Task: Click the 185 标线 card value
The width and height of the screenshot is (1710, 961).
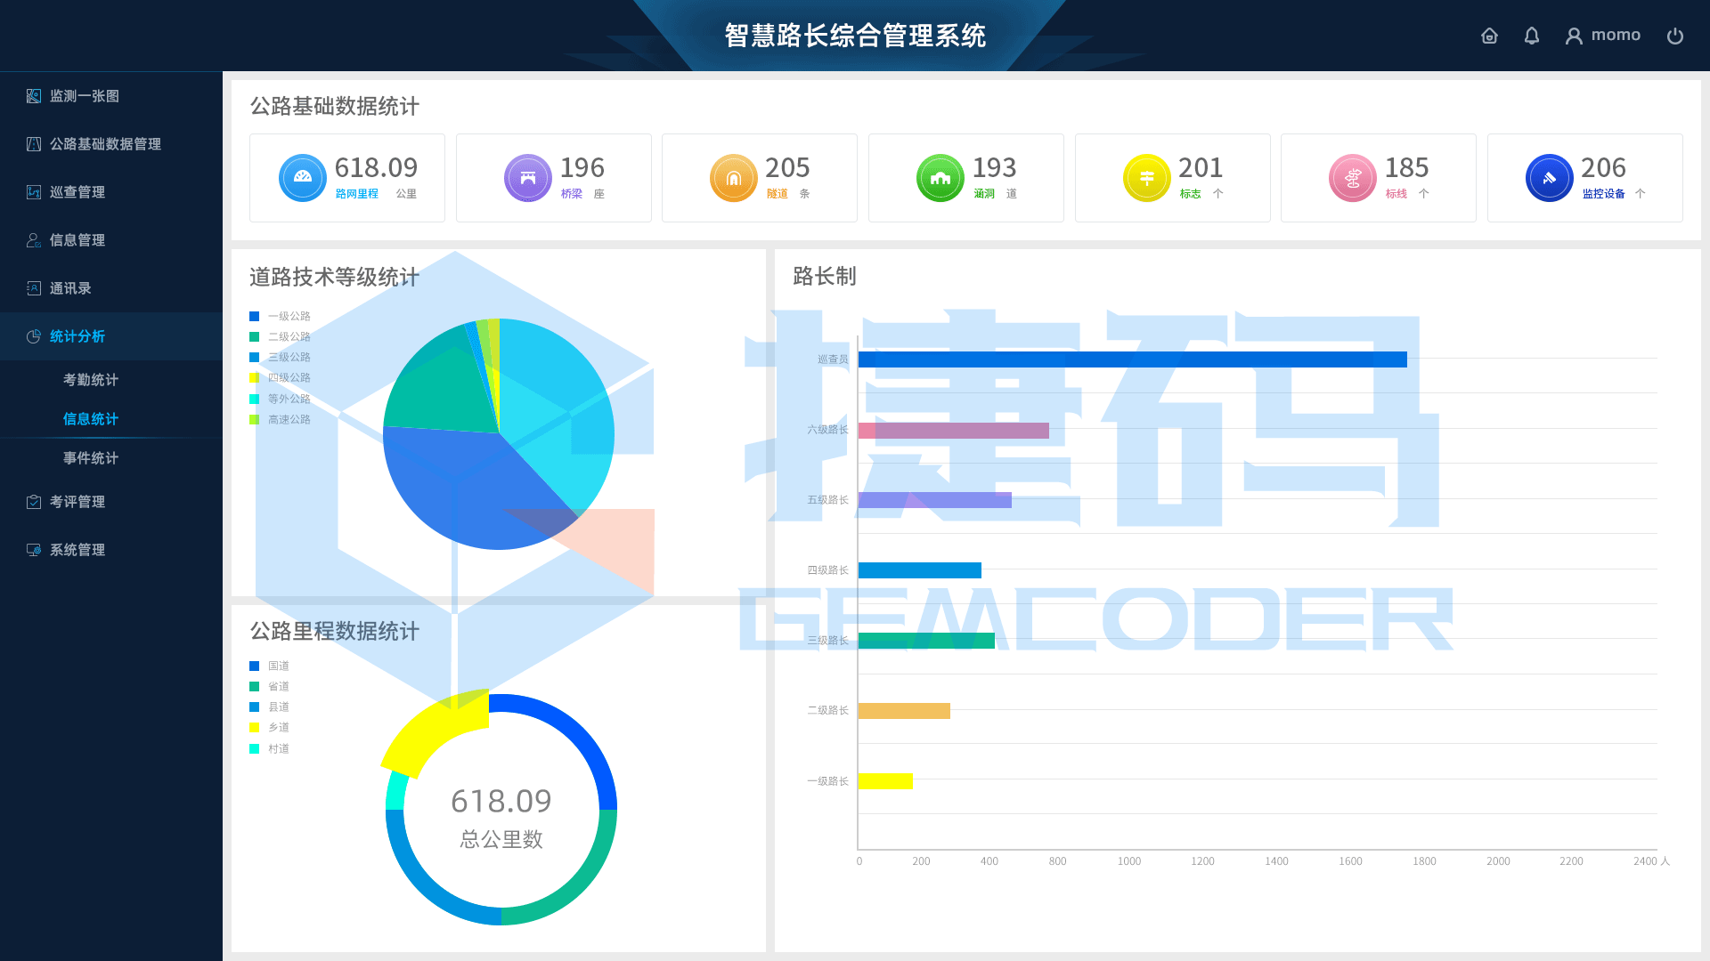Action: tap(1406, 167)
